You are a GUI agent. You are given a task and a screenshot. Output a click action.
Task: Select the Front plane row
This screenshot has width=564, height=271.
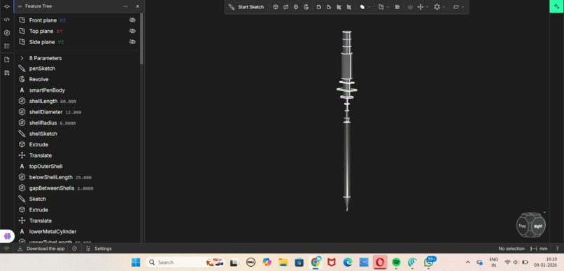[x=78, y=20]
